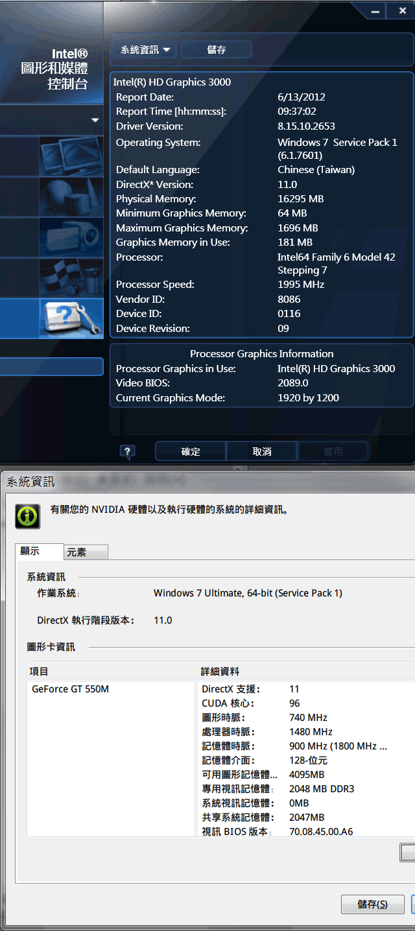Click the 確定 button
Image resolution: width=415 pixels, height=931 pixels.
coord(191,451)
